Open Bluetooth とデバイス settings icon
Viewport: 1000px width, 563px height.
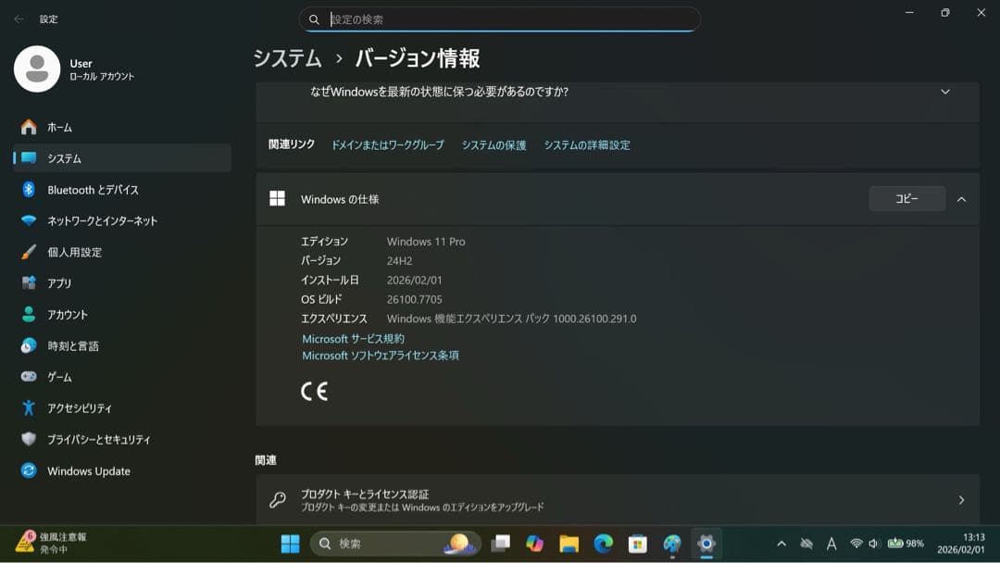tap(27, 189)
